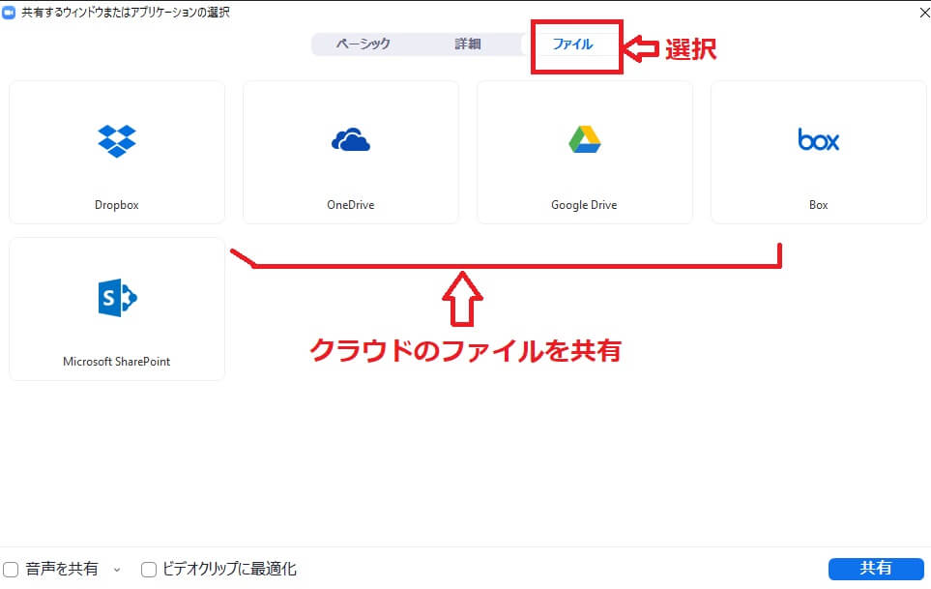Viewport: 931px width, 589px height.
Task: Click the OneDrive text label
Action: click(350, 205)
